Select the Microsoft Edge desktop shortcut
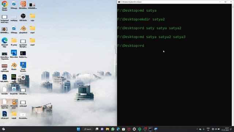 tap(4, 43)
